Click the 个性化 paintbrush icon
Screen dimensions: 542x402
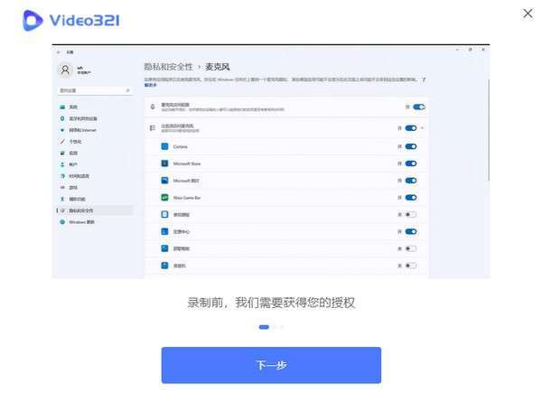[62, 141]
